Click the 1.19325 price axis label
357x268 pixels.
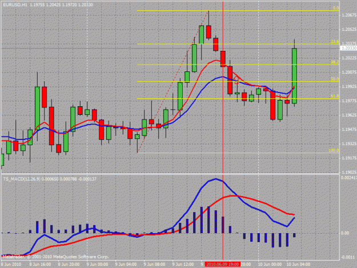pyautogui.click(x=349, y=143)
